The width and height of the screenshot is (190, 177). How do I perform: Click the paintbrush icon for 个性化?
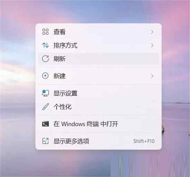click(46, 107)
